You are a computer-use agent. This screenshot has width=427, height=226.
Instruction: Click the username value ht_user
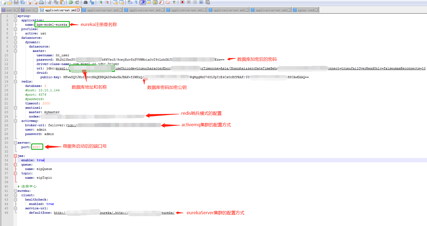tap(62, 55)
